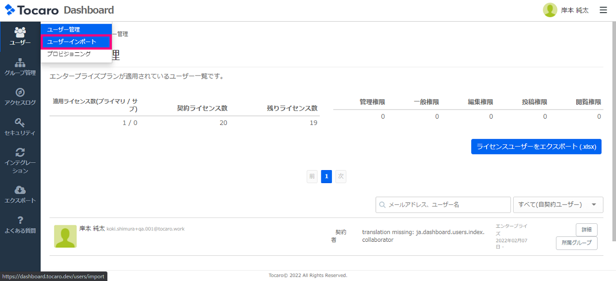
Task: Open the hamburger menu at top right
Action: point(603,10)
